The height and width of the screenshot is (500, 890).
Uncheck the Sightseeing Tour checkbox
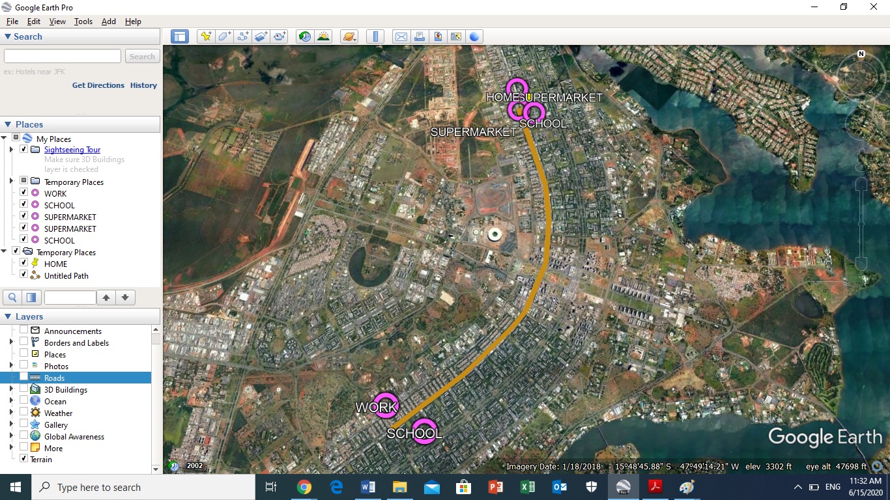click(x=24, y=149)
